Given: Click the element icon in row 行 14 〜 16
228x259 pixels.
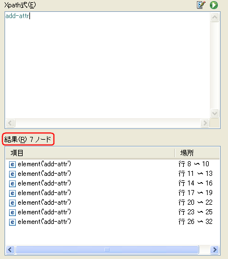Looking at the screenshot, I should pos(12,184).
